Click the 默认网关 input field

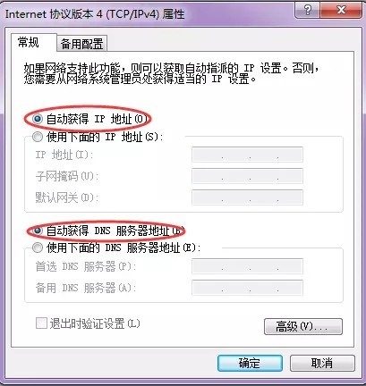[247, 197]
